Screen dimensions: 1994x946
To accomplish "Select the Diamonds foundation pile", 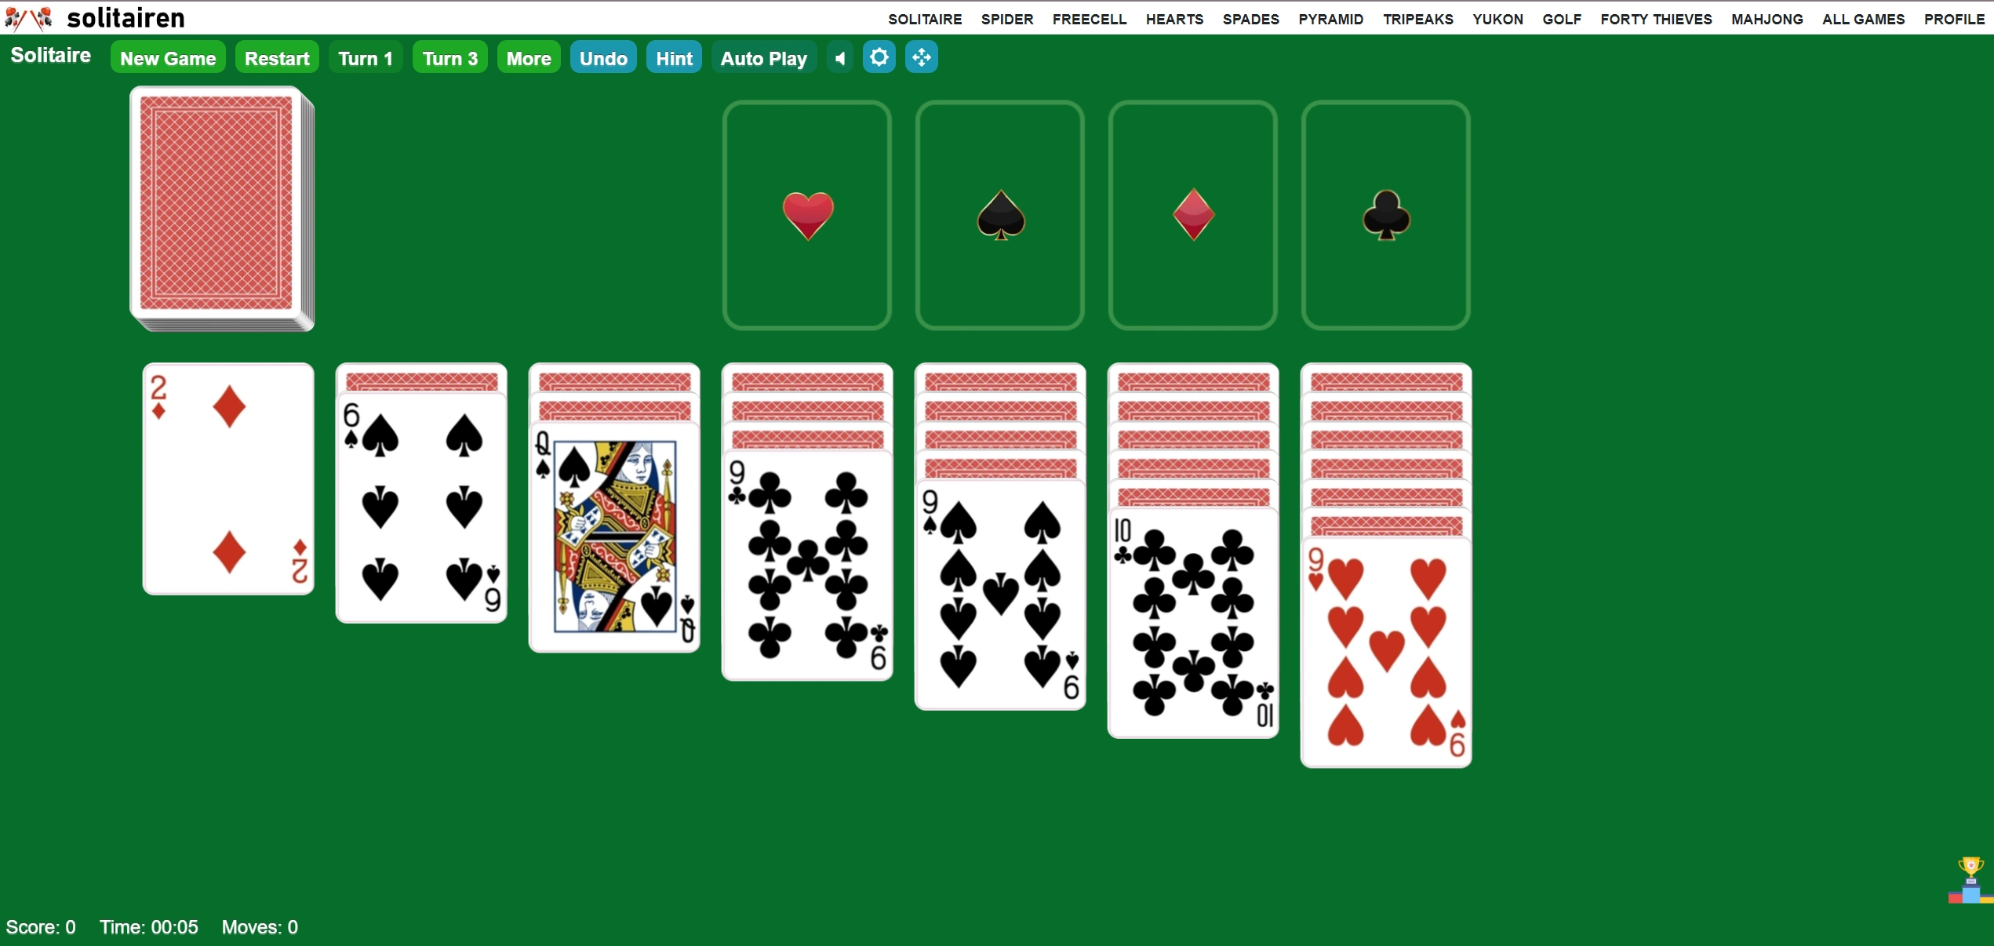I will [1193, 215].
